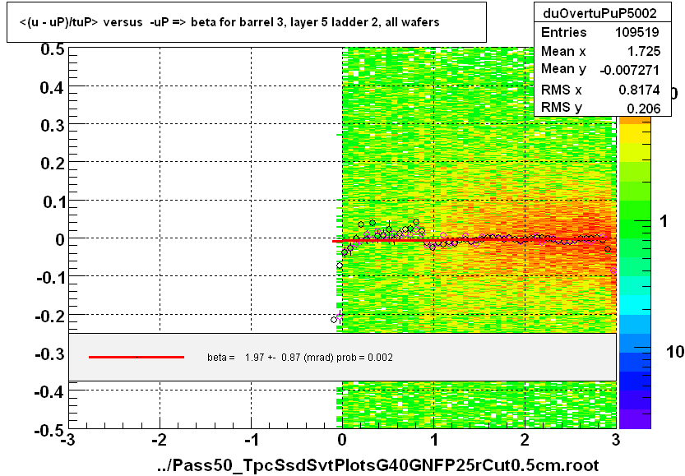Click the x-axis label -2
The width and height of the screenshot is (685, 476).
click(160, 439)
